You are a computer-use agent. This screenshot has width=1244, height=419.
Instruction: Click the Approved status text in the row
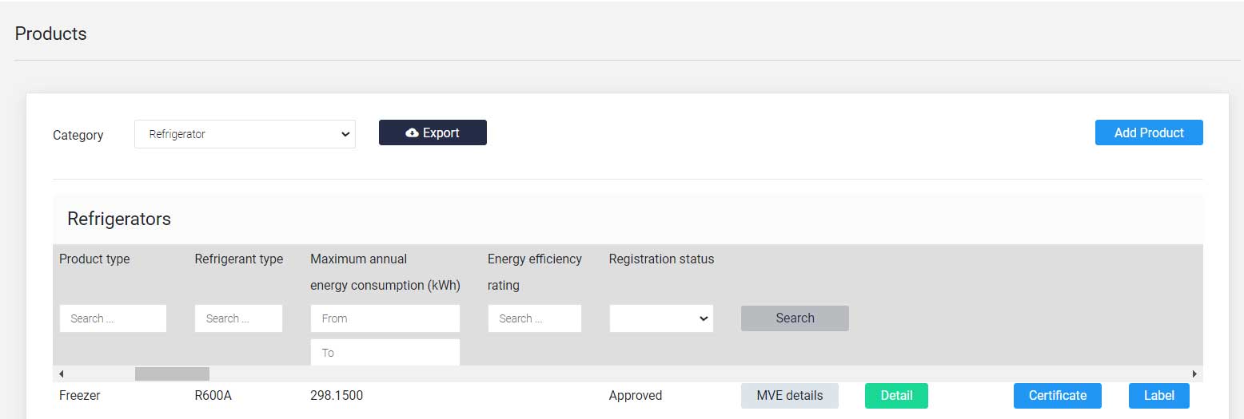[x=636, y=395]
